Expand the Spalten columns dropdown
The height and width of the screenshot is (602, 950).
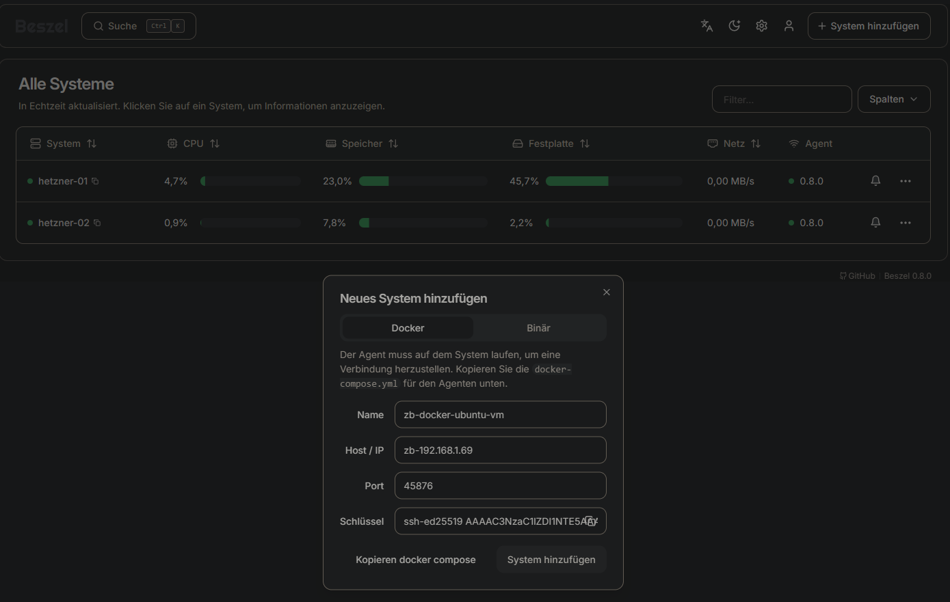[x=893, y=99]
